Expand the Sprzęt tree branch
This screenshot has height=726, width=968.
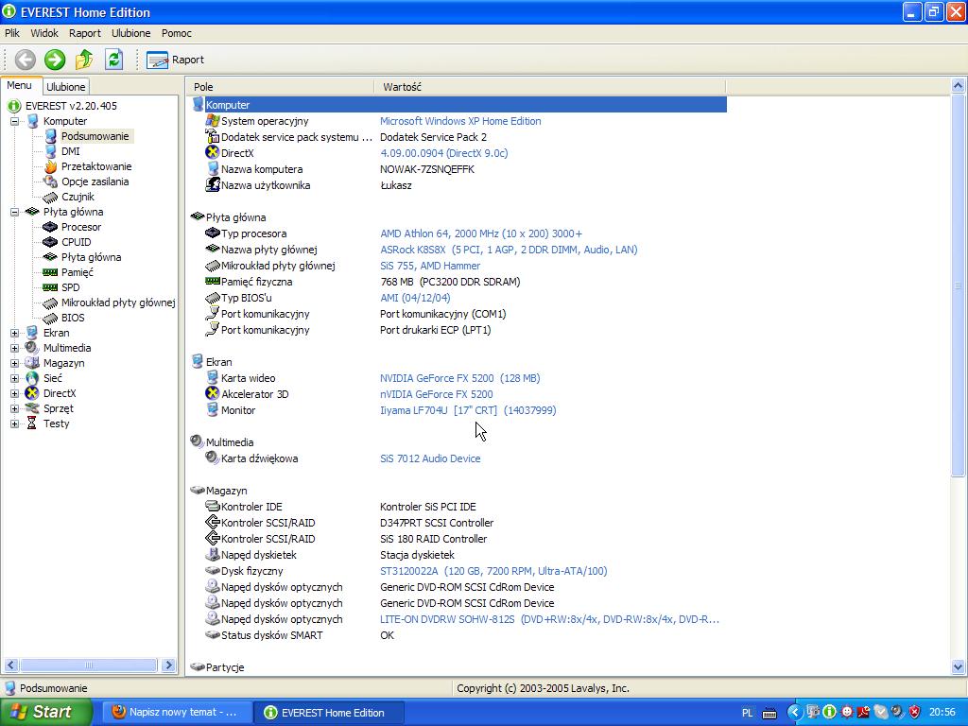(x=14, y=408)
